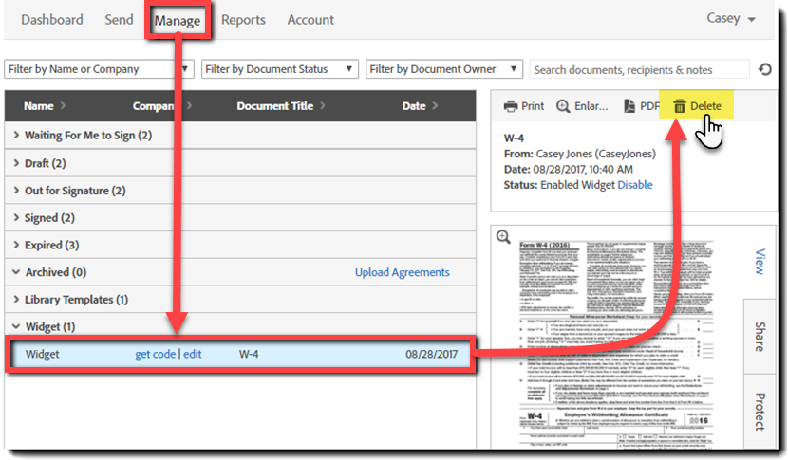Sort by the Company column header

click(161, 106)
